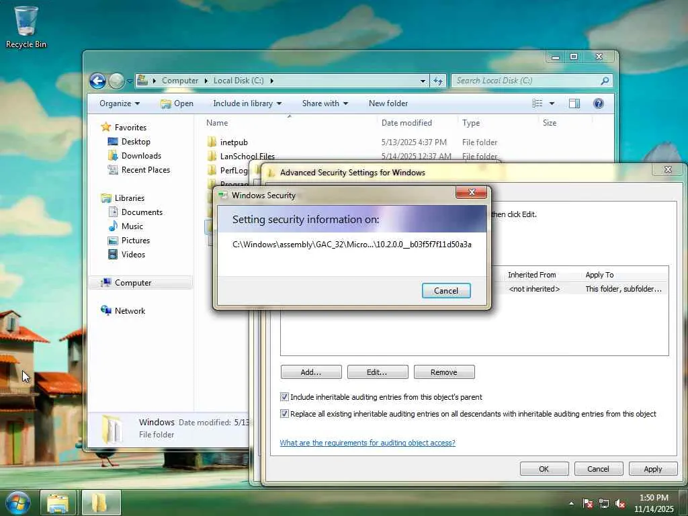This screenshot has width=688, height=516.
Task: Toggle Replace all existing inheritable auditing entries checkbox
Action: point(284,413)
